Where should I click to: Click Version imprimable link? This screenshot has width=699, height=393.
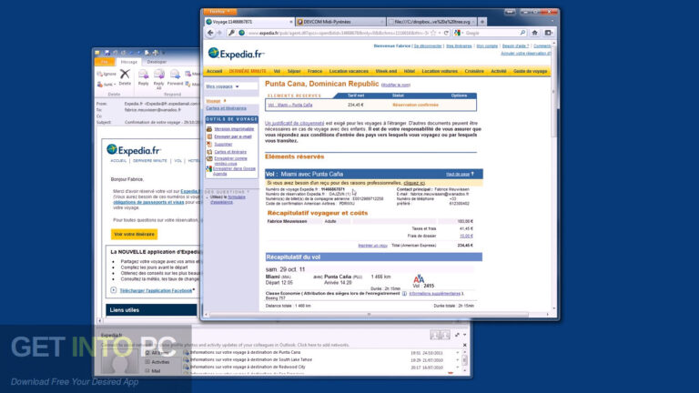pyautogui.click(x=234, y=129)
